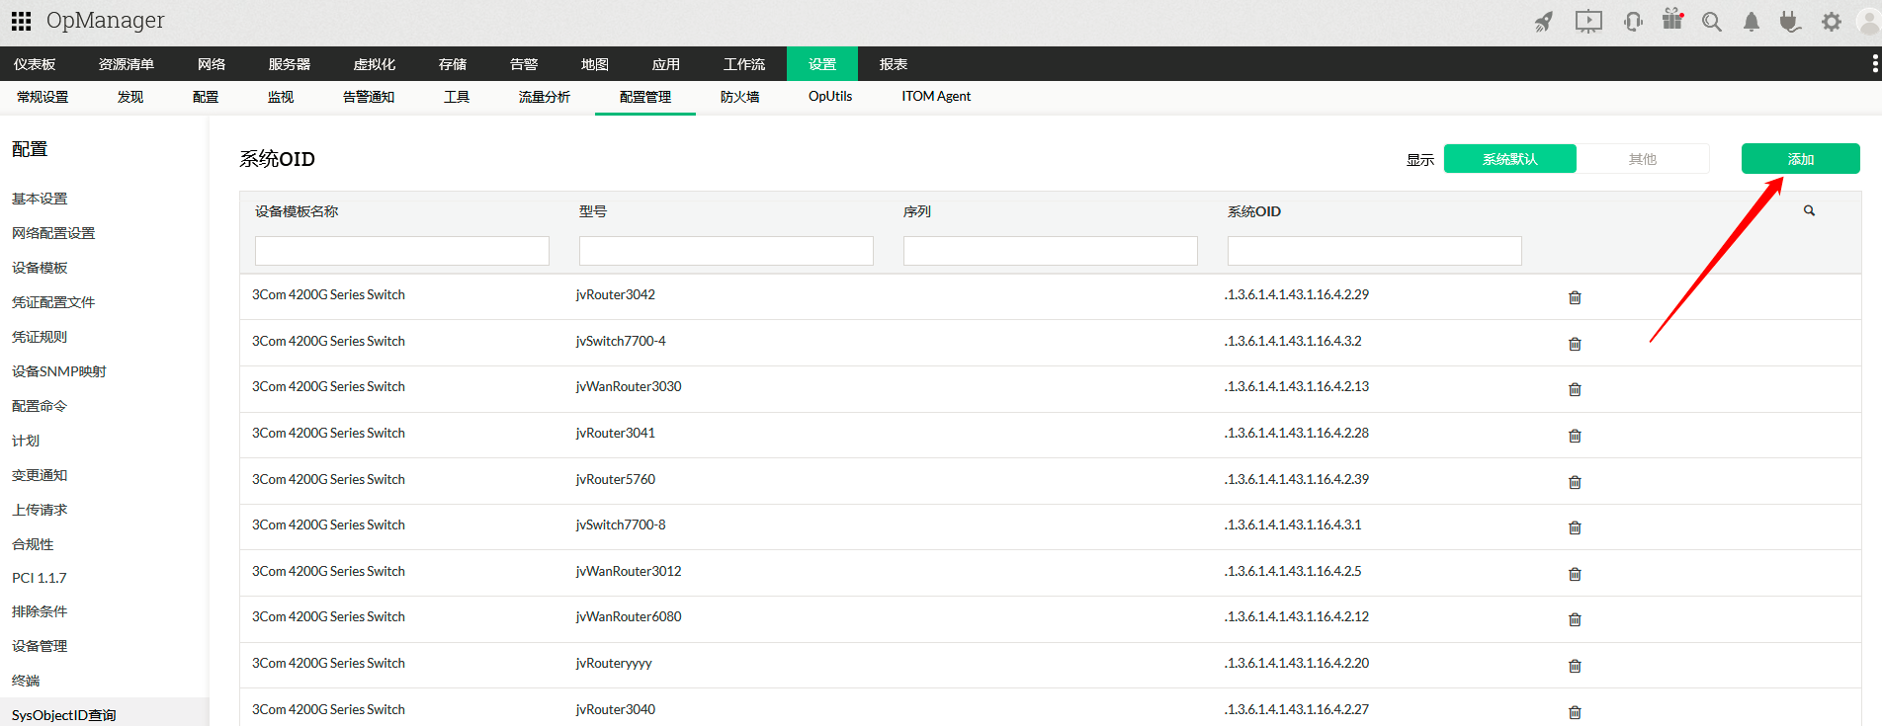Open the 服务器 main menu
Viewport: 1882px width, 726px height.
(290, 64)
